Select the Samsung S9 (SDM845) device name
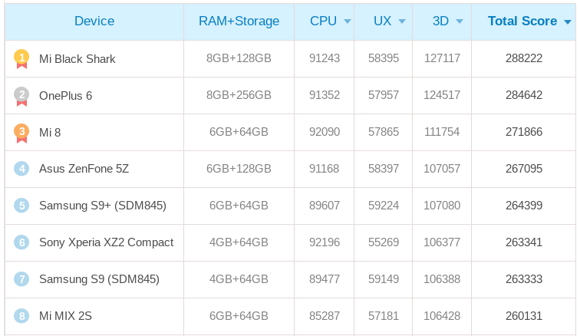Screen dimensions: 580x336 tap(99, 279)
